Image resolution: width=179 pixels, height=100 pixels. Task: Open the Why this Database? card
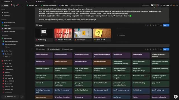[x=63, y=35]
